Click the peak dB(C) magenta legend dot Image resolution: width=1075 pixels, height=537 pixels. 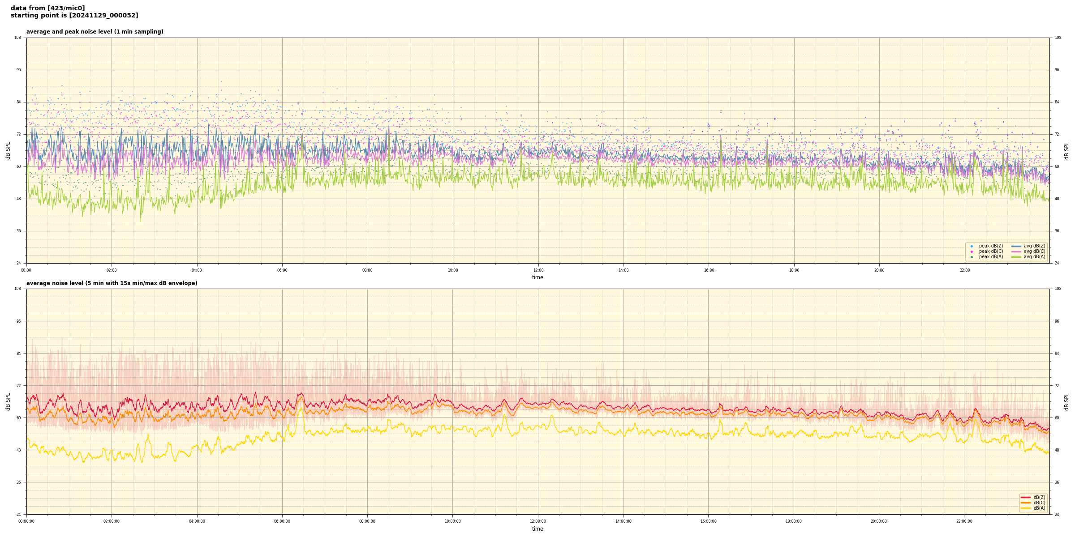click(x=972, y=251)
